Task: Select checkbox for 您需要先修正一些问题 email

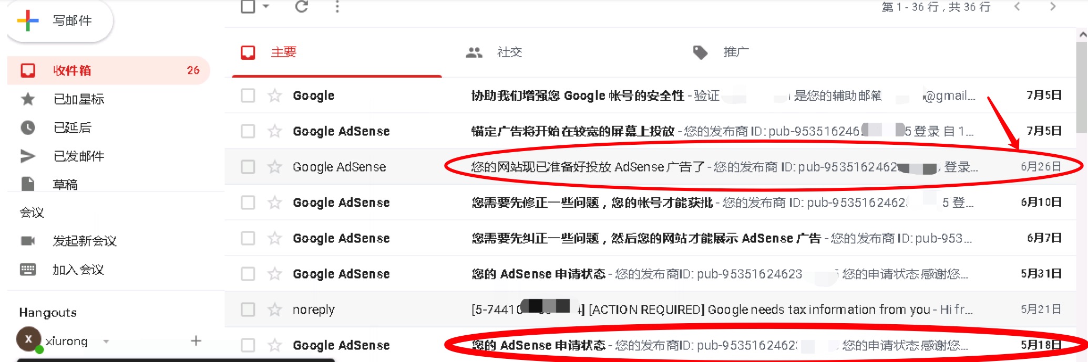Action: pyautogui.click(x=248, y=203)
